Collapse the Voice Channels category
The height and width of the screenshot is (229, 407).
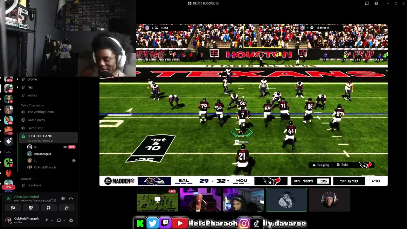[32, 105]
